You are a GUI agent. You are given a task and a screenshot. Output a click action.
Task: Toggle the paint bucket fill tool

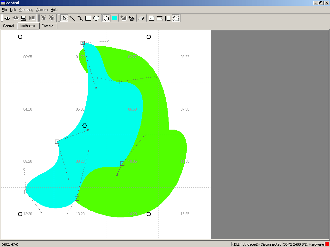tap(106, 18)
